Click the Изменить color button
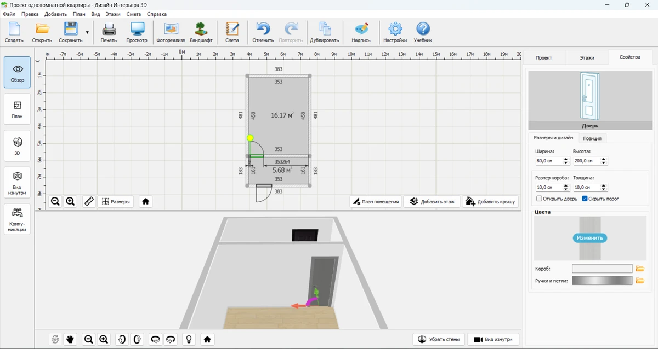This screenshot has width=658, height=349. pos(590,238)
